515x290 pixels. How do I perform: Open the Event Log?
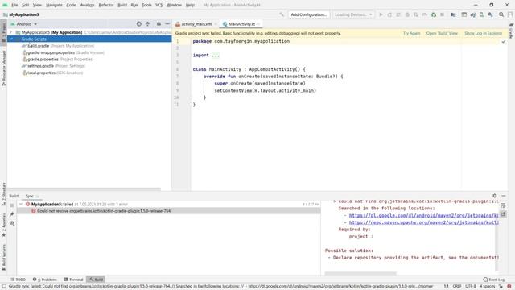click(x=493, y=280)
